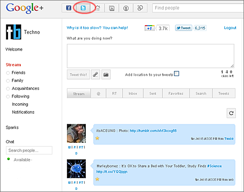
Task: Click the RT action under Marleybonez avatar
Action: (x=81, y=183)
